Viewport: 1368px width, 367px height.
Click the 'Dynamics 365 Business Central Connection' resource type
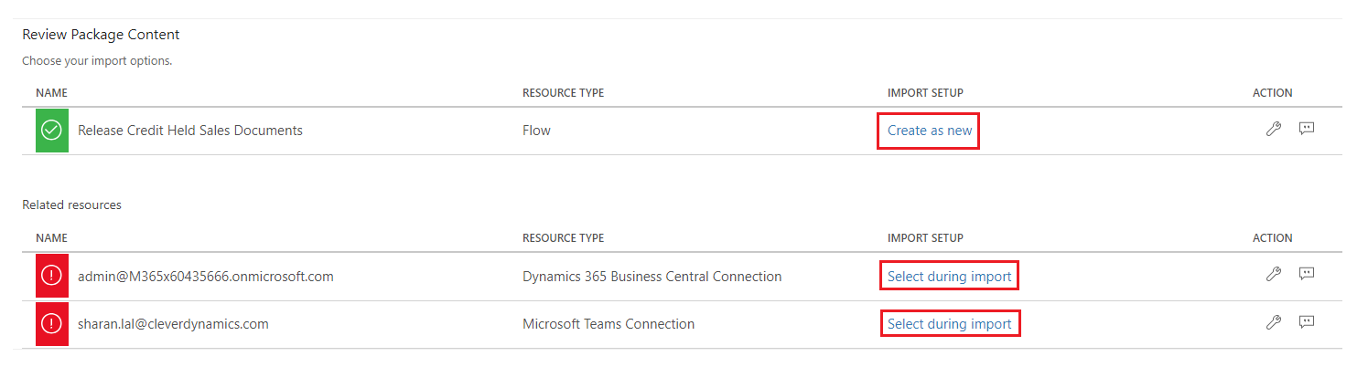click(652, 276)
